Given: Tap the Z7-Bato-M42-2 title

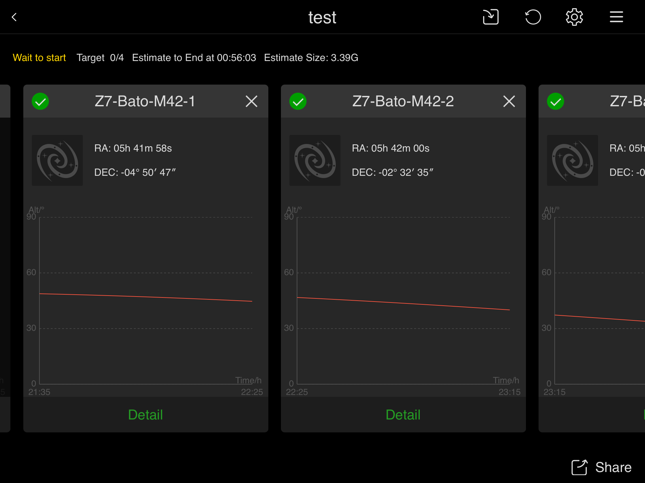Looking at the screenshot, I should tap(403, 101).
